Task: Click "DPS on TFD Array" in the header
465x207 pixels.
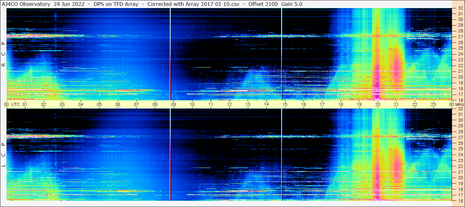Action: click(x=116, y=4)
